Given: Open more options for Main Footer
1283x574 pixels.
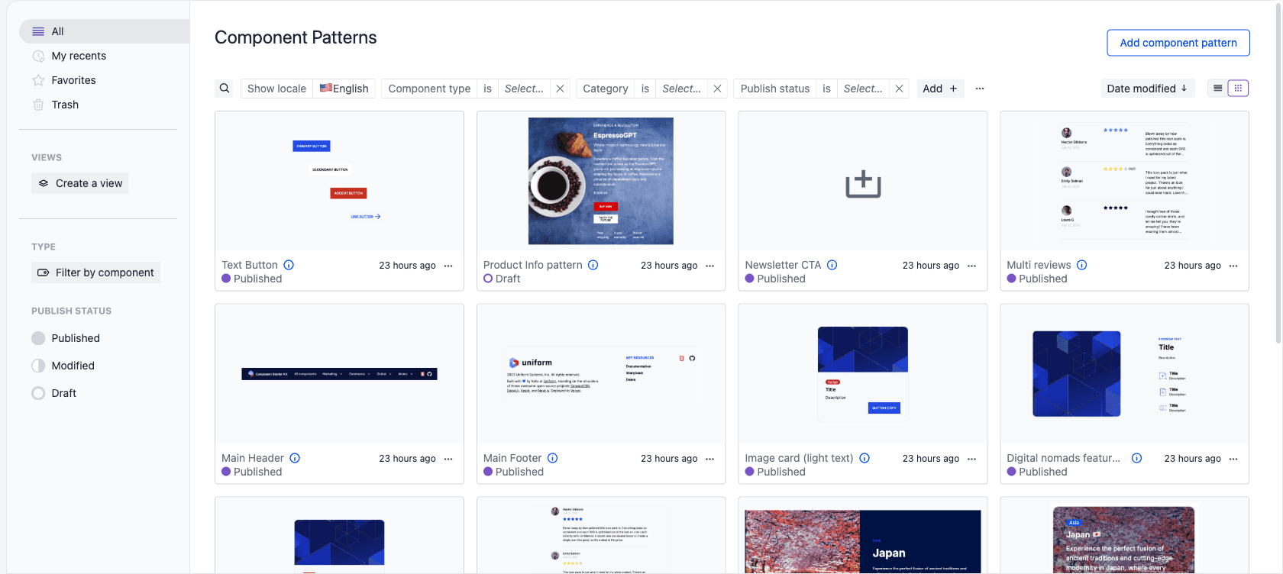Looking at the screenshot, I should pos(709,459).
